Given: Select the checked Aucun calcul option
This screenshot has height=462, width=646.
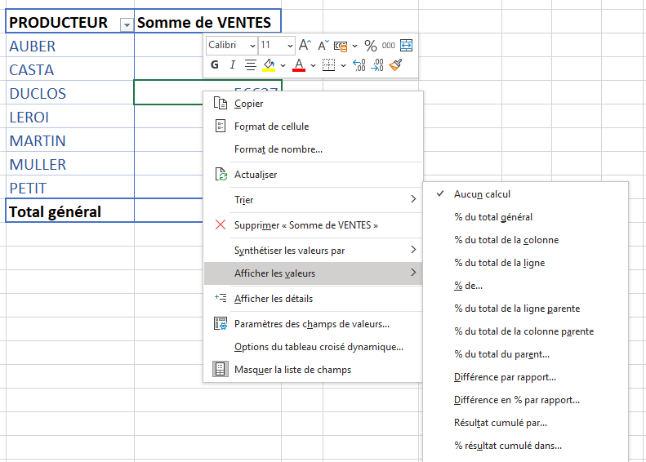Looking at the screenshot, I should (482, 194).
